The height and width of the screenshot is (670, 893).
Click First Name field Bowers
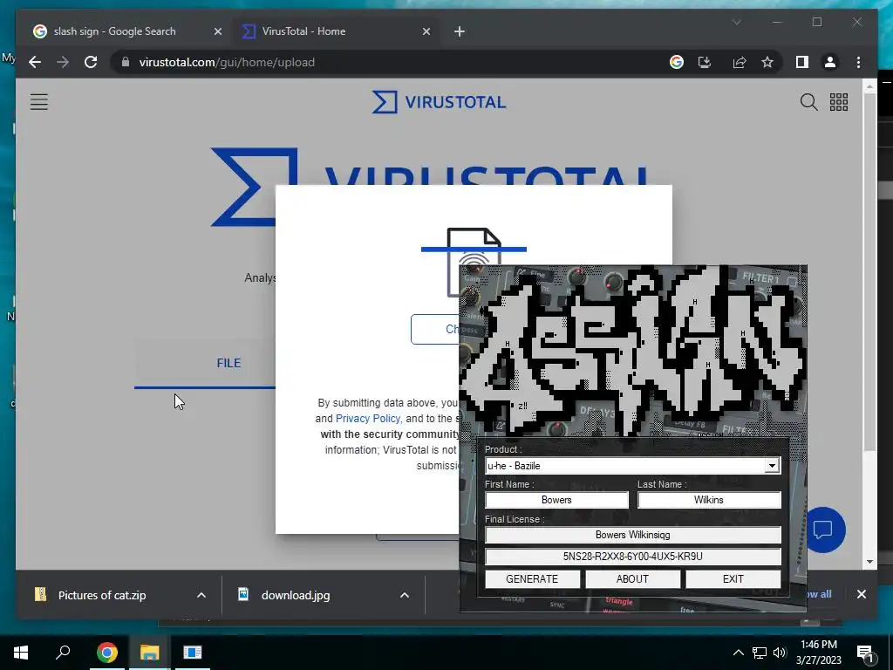(x=556, y=500)
